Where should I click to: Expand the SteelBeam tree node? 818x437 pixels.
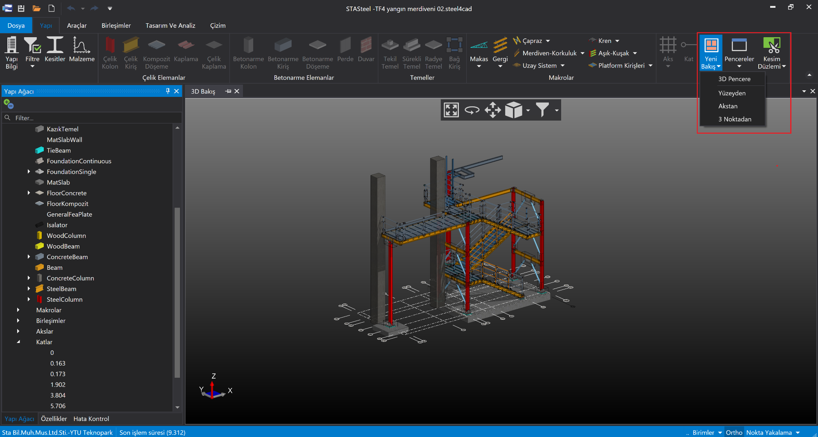(29, 289)
